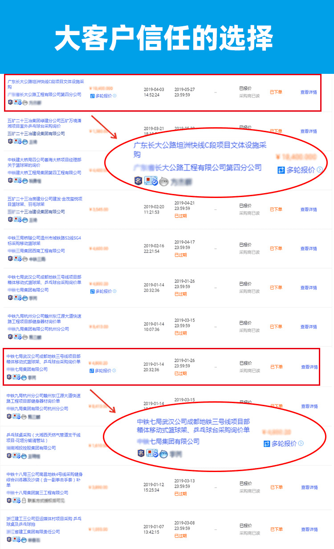The image size is (334, 549).
Task: Click 已下单 status in 温州市域铁路S2线 row
Action: (276, 249)
